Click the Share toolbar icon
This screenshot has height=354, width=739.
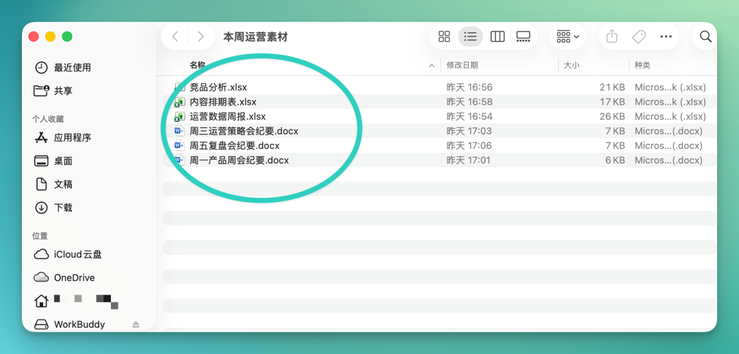611,36
